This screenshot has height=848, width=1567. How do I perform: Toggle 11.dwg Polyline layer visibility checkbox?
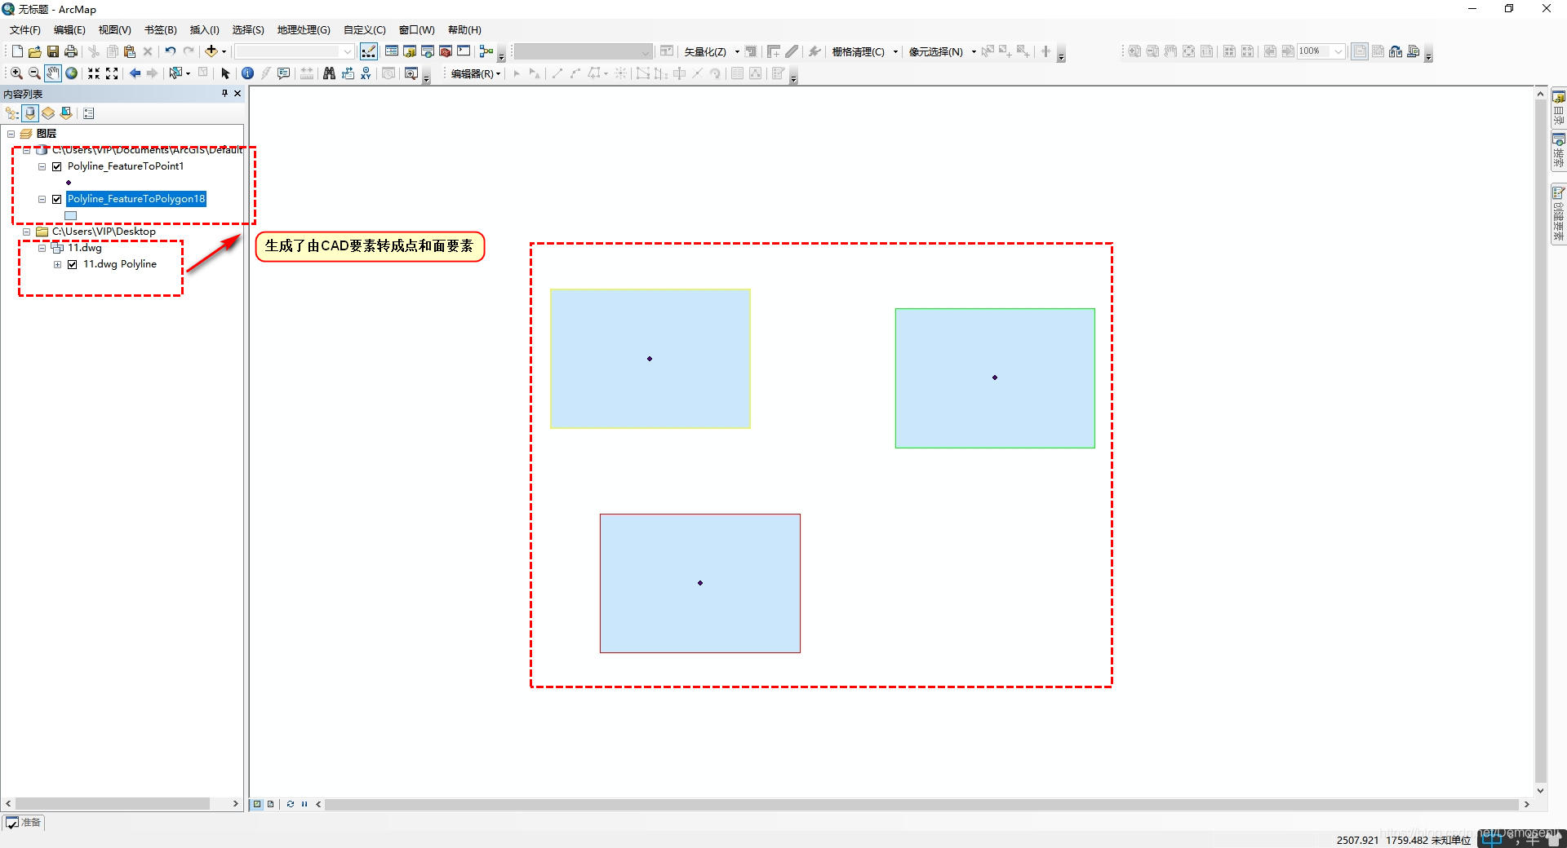[x=73, y=264]
